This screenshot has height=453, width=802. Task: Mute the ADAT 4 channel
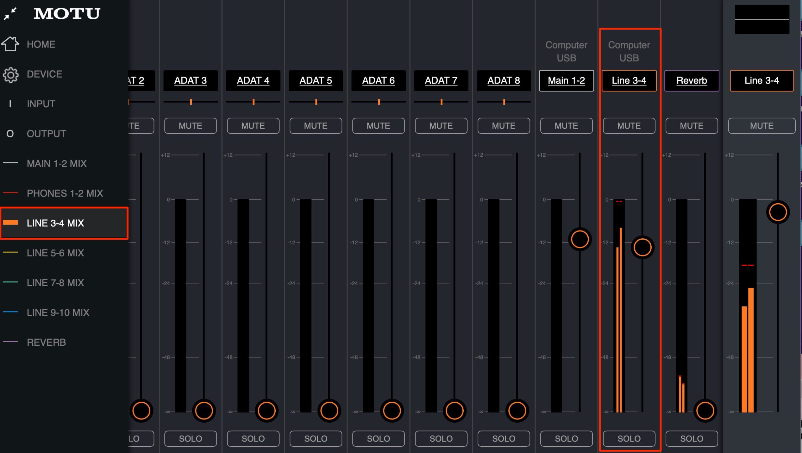253,126
